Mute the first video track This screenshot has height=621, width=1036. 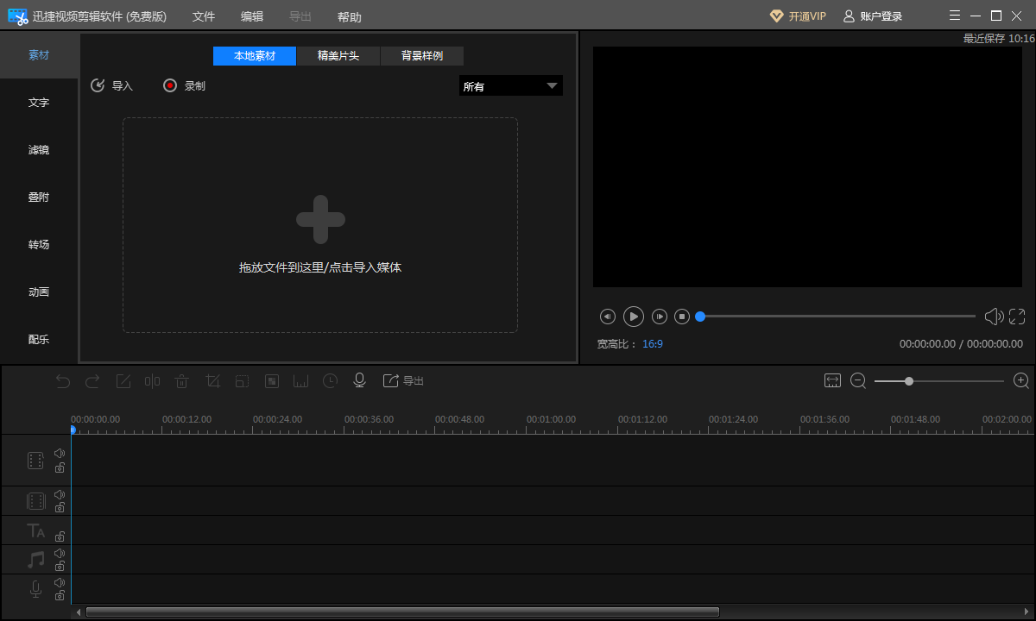pyautogui.click(x=60, y=453)
